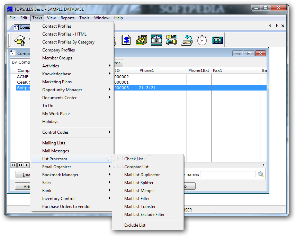Choose Mail List Exclude Filter
The image size is (296, 237).
(x=148, y=215)
